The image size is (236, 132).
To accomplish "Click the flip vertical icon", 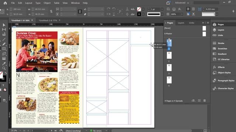I will coord(114,14).
